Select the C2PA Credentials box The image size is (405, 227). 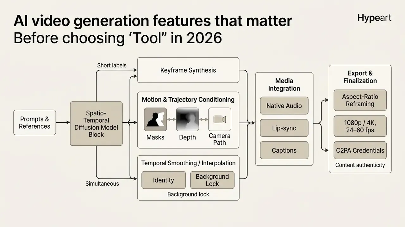point(360,150)
